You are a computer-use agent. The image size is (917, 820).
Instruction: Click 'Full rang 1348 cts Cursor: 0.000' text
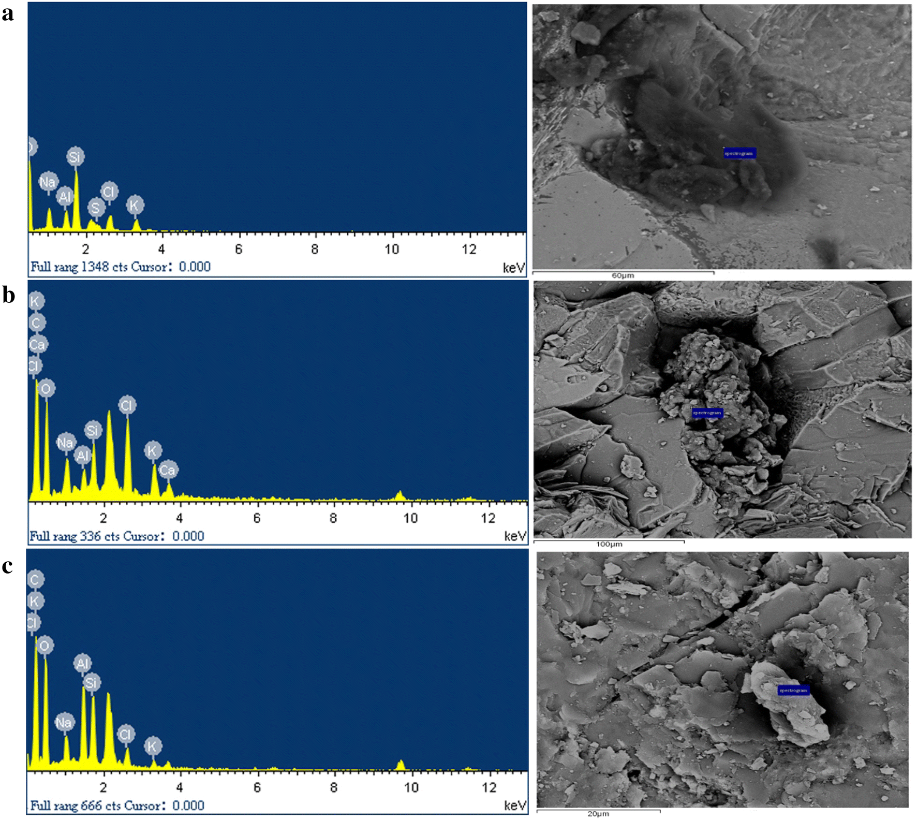[x=121, y=267]
